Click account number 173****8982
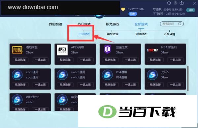This screenshot has width=198, height=128. (136, 9)
